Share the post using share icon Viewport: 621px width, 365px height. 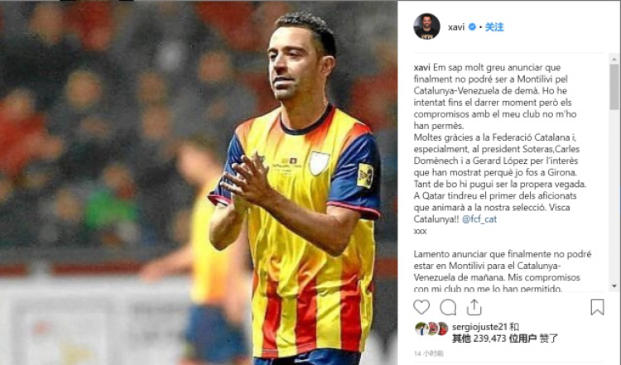(474, 307)
